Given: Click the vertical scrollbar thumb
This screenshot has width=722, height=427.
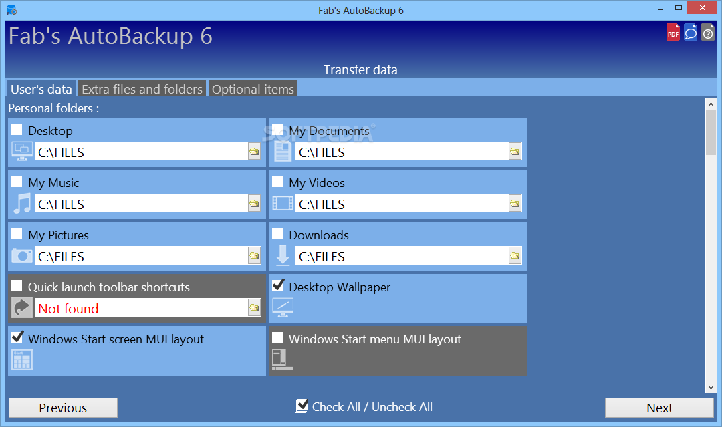Looking at the screenshot, I should 711,133.
